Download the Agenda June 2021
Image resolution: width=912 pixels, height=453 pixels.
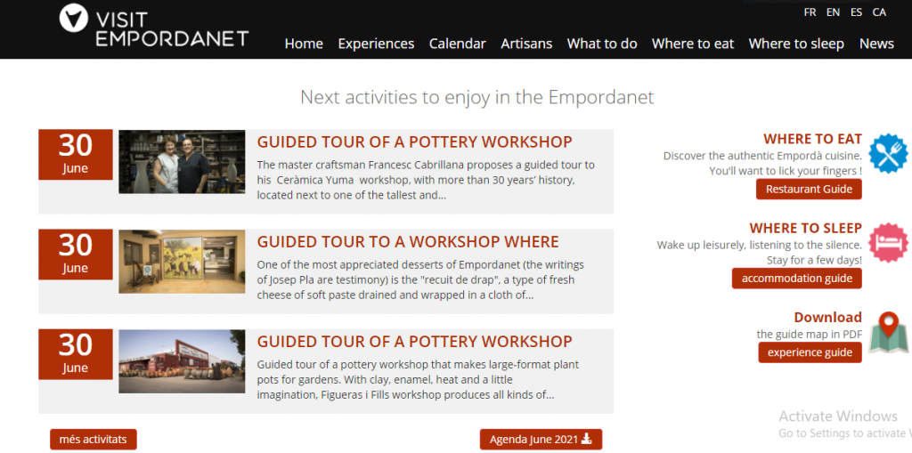(x=541, y=440)
